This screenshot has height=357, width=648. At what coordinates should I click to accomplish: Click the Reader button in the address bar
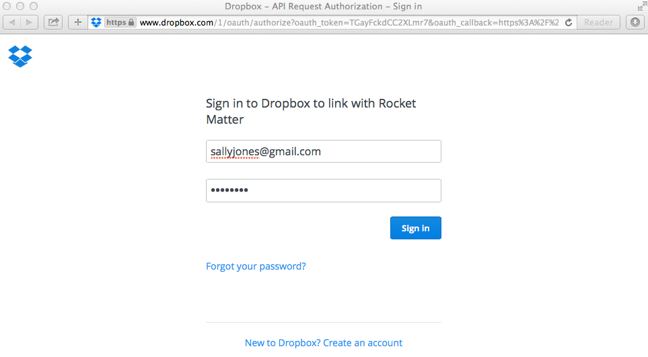pos(598,22)
